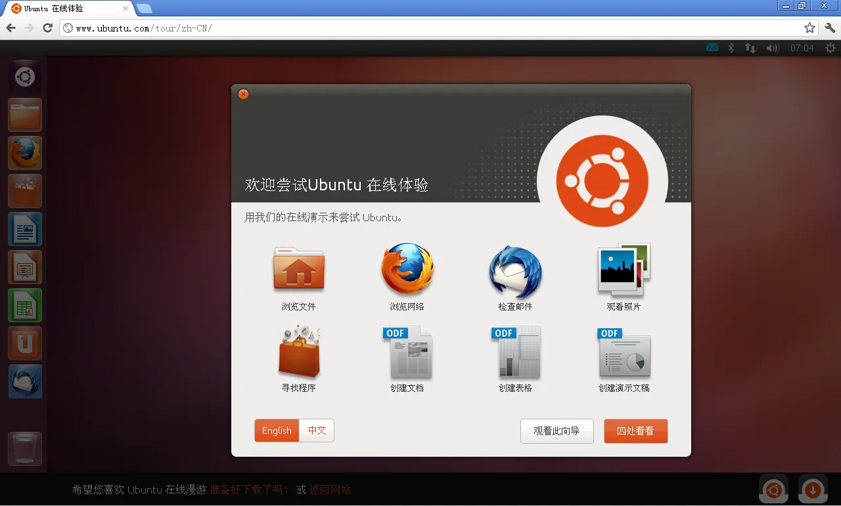This screenshot has height=506, width=841.
Task: Click the 寻找程序 software bag icon
Action: pos(299,352)
